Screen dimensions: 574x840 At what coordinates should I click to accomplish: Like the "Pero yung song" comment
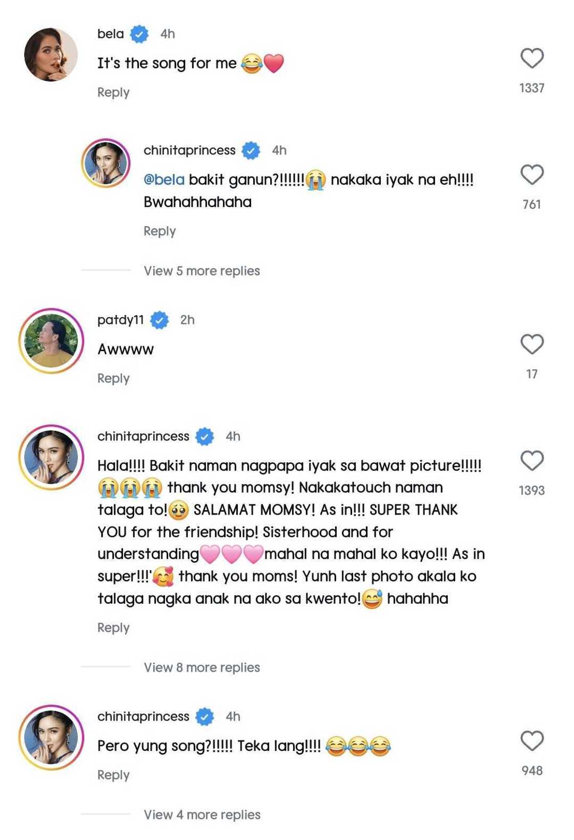click(x=532, y=741)
